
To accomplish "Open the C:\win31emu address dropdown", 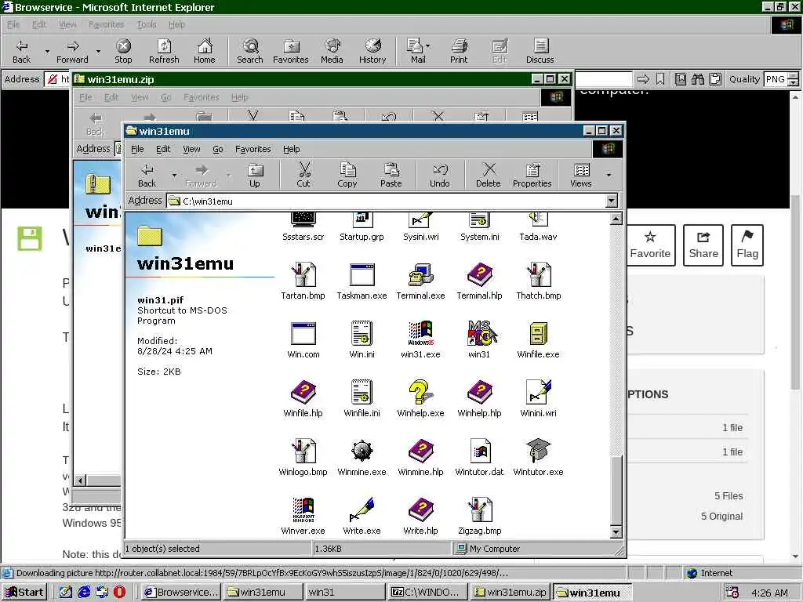I will point(611,201).
